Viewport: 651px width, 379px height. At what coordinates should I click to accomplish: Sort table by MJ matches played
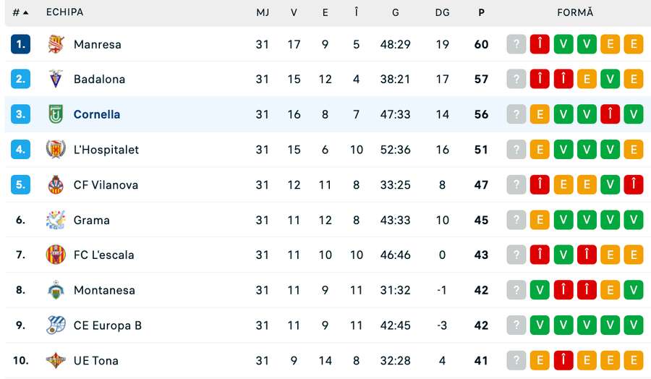pyautogui.click(x=263, y=12)
